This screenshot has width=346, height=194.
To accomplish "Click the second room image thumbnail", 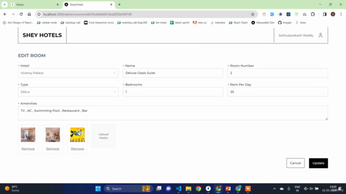I will tap(53, 135).
